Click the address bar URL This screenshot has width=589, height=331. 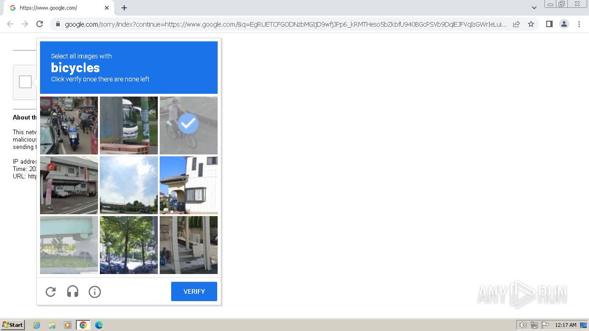point(285,24)
